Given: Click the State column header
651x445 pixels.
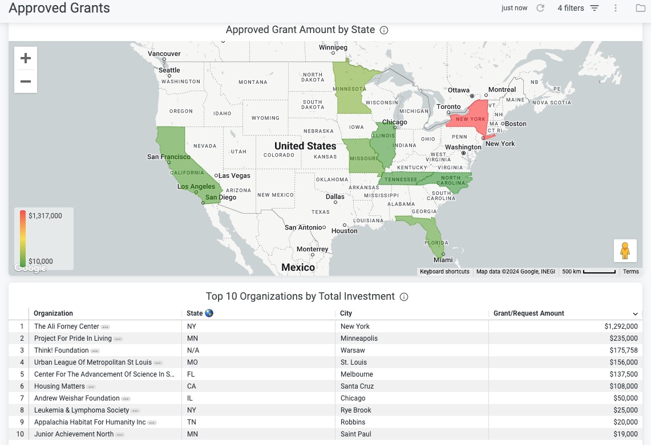Looking at the screenshot, I should click(x=195, y=313).
